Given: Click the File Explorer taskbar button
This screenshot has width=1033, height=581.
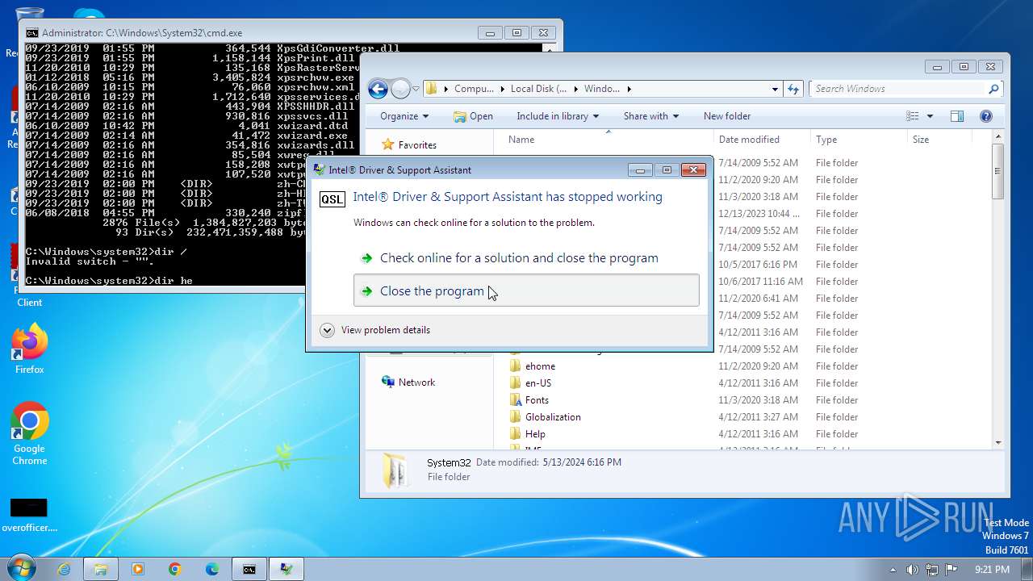Looking at the screenshot, I should (101, 569).
